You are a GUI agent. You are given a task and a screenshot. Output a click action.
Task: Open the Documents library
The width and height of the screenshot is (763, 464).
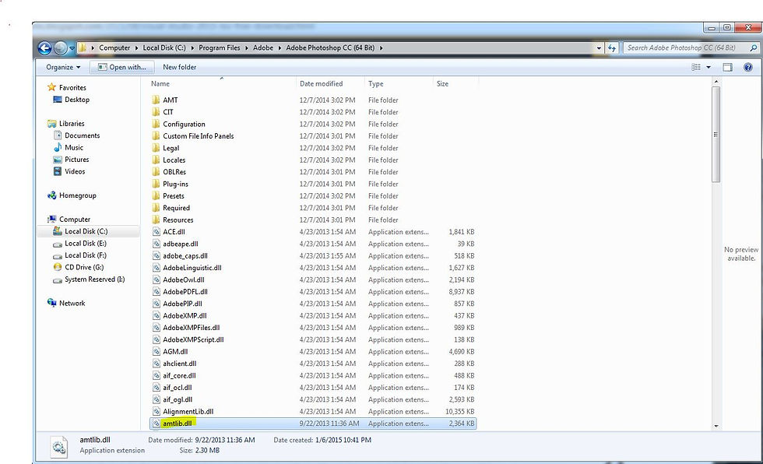click(x=82, y=135)
